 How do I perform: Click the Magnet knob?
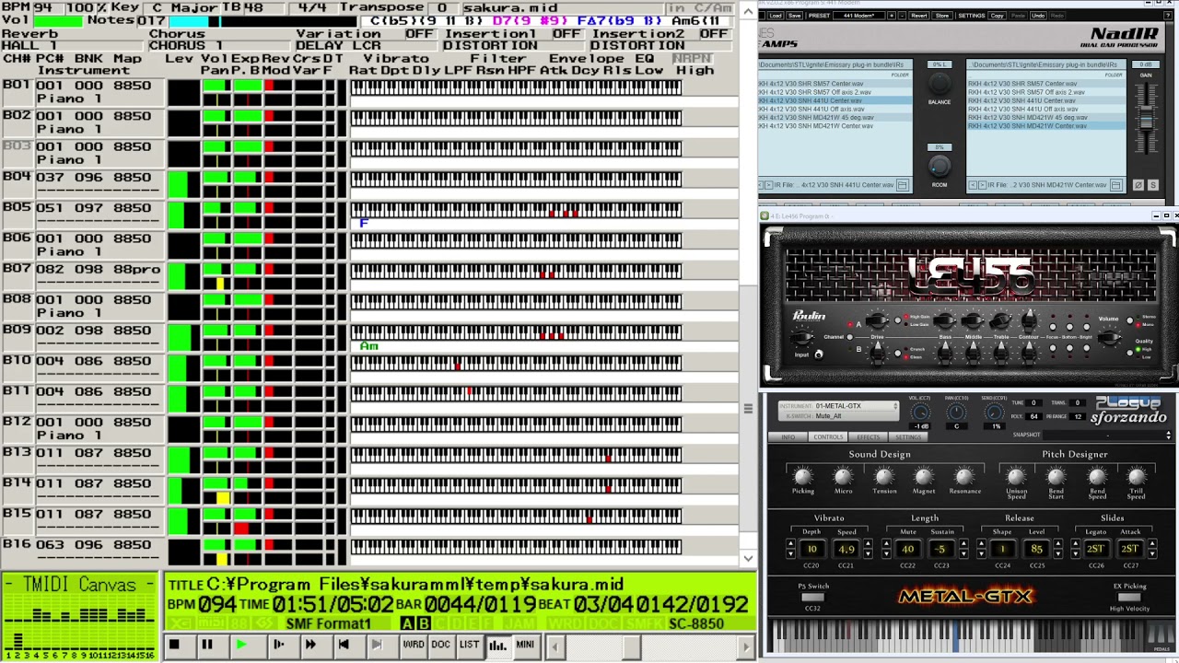[924, 476]
